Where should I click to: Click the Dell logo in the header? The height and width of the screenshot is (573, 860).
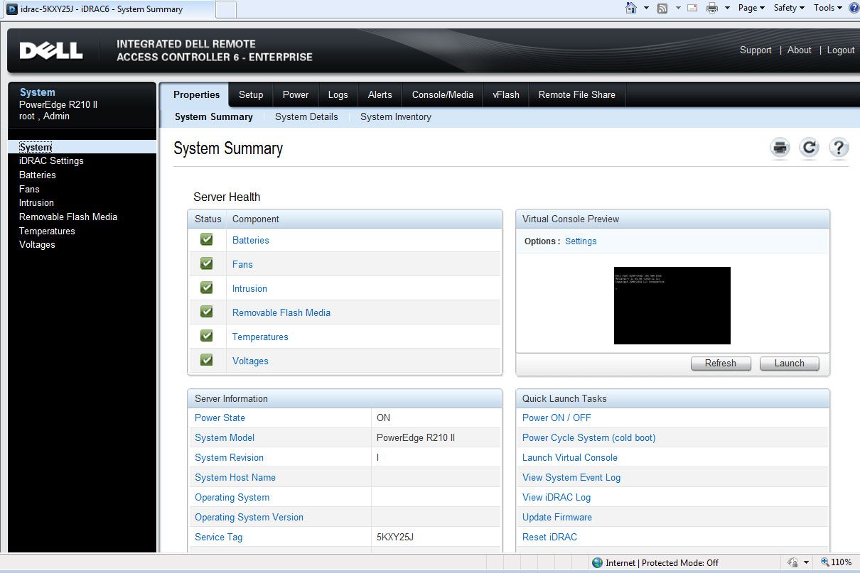coord(50,50)
